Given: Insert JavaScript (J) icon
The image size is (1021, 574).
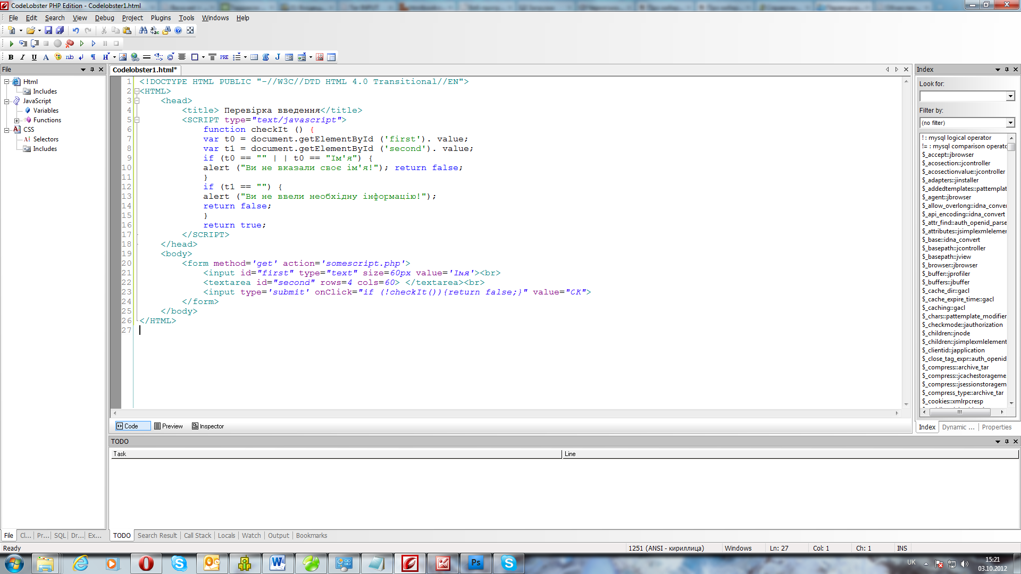Looking at the screenshot, I should coord(278,57).
